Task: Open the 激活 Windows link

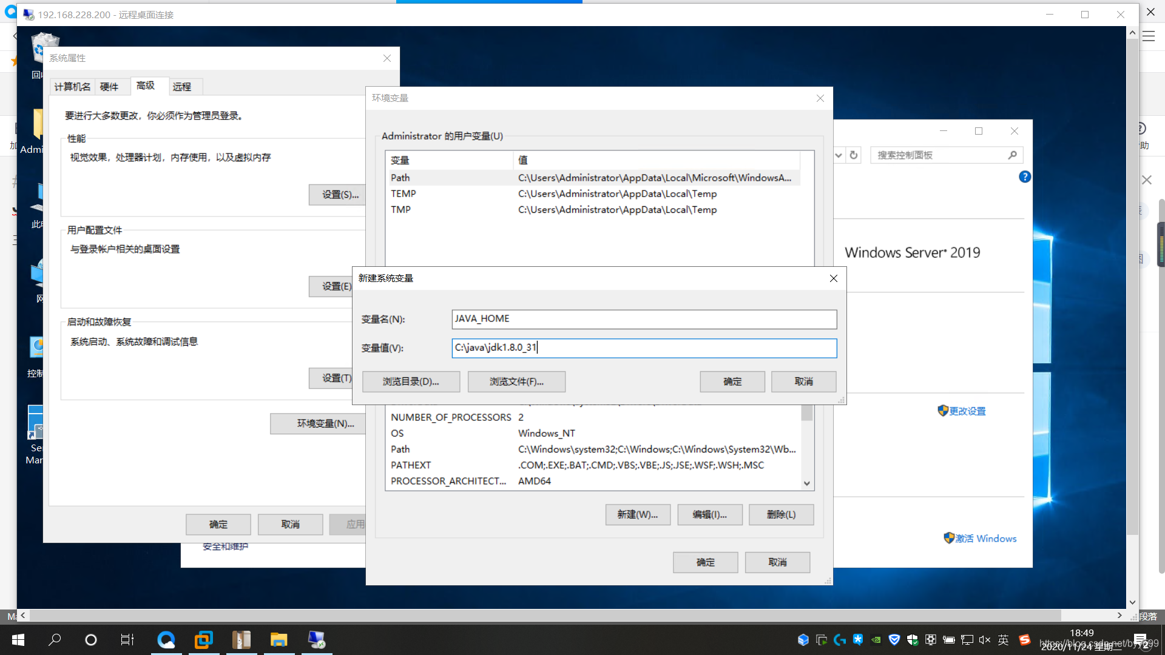Action: click(986, 539)
